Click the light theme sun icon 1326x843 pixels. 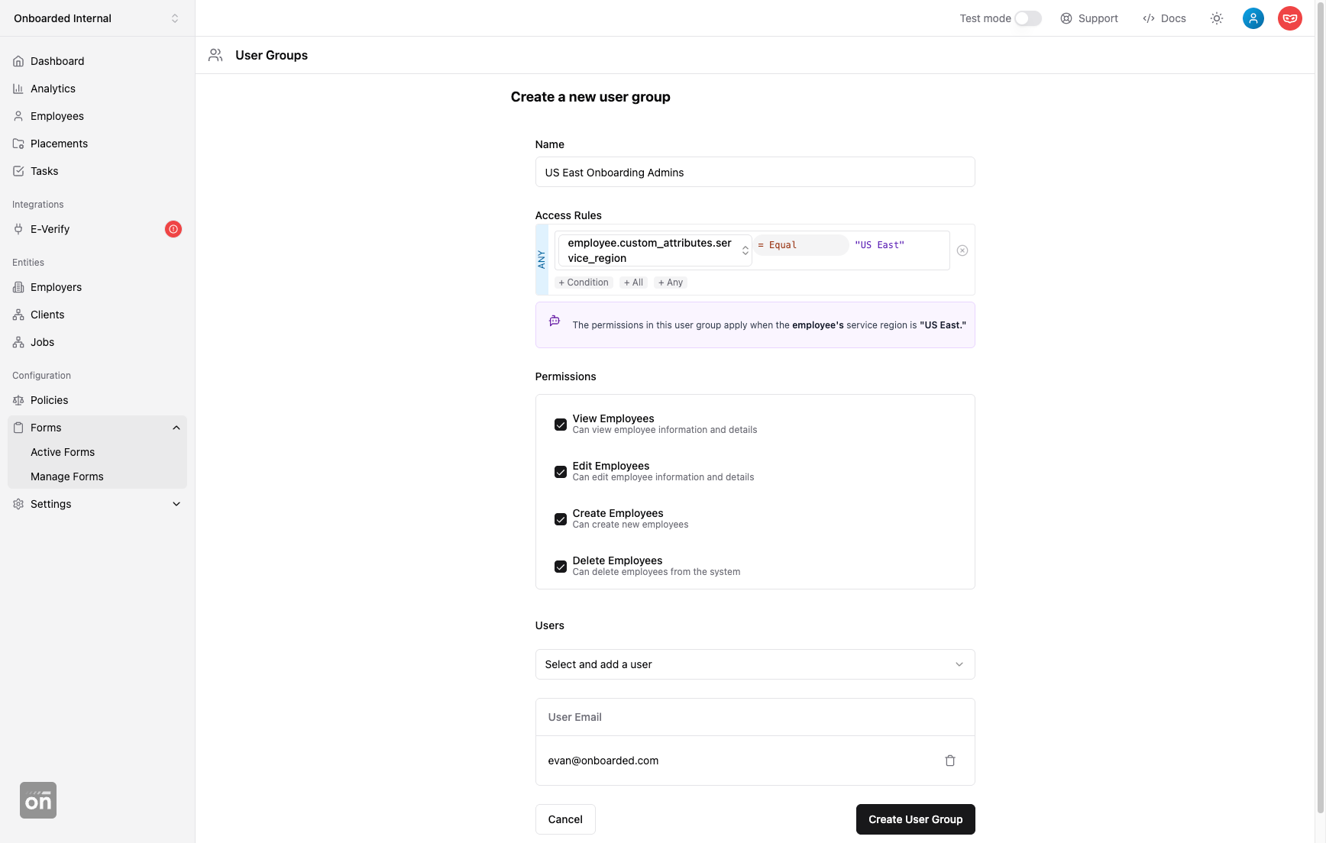[x=1217, y=18]
